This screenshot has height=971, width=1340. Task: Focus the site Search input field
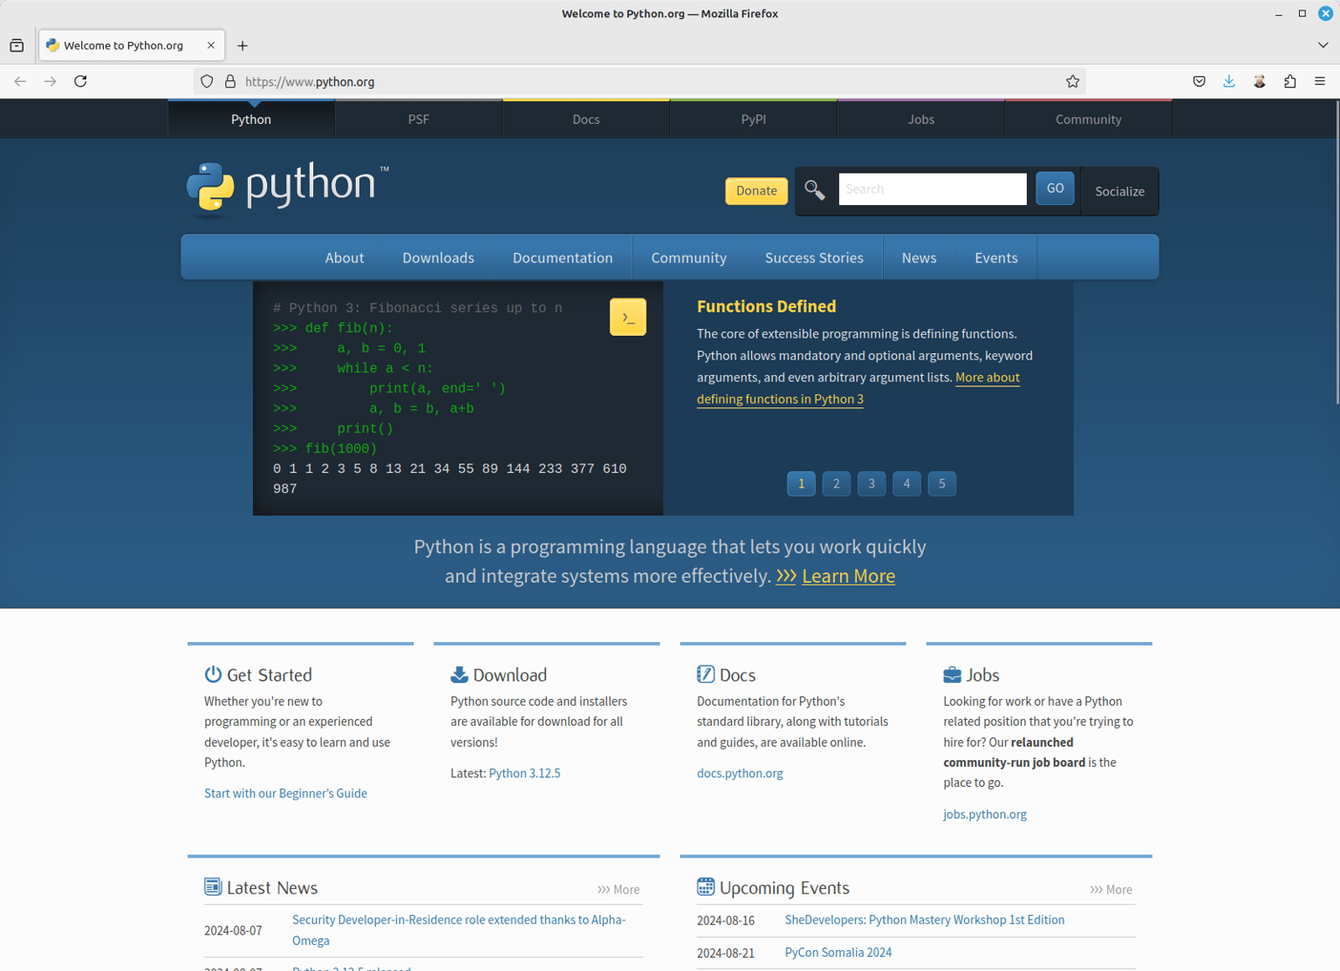tap(933, 188)
